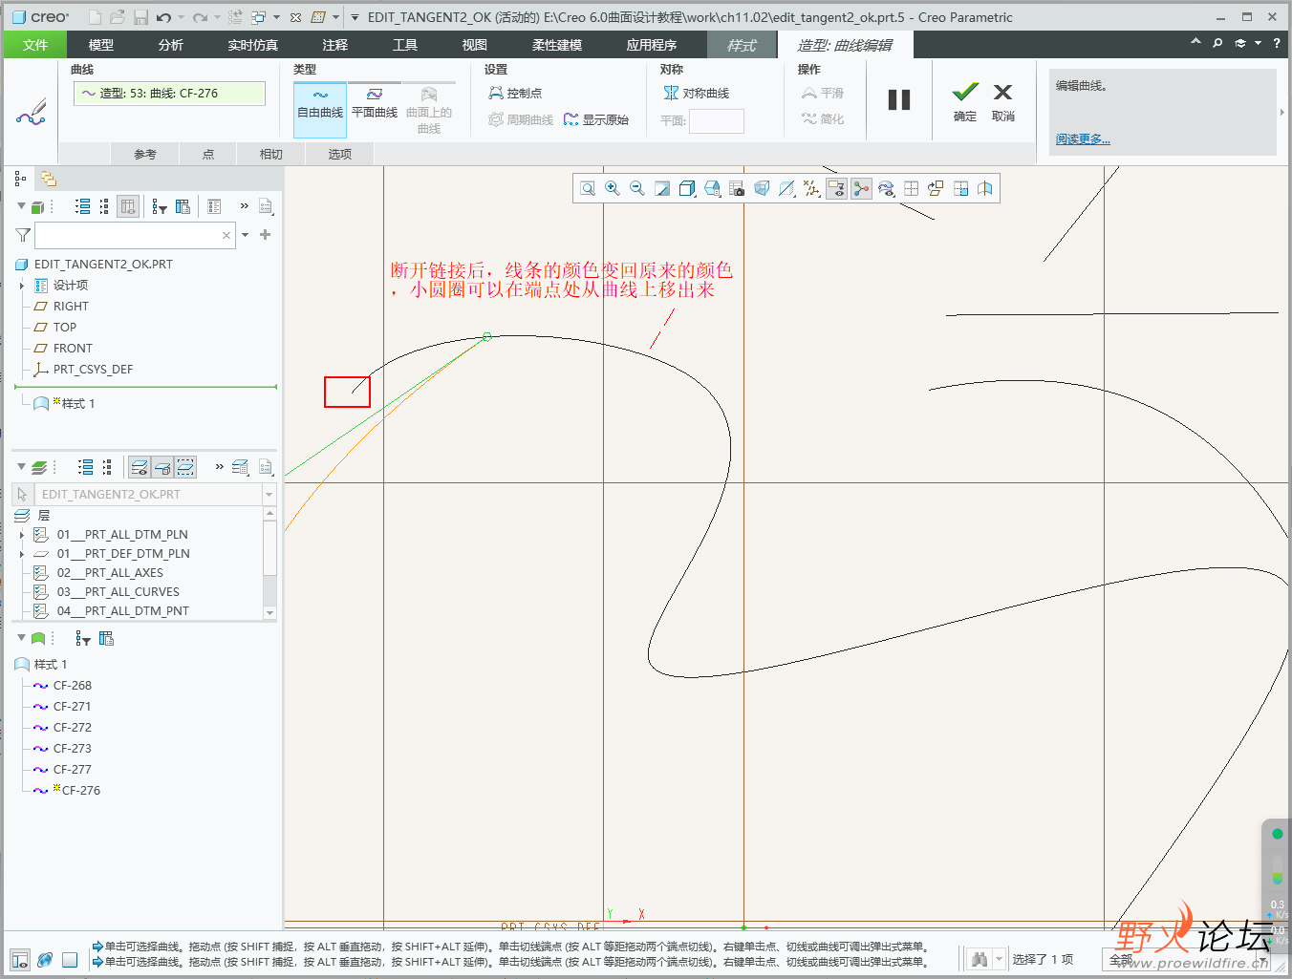Open the 参考 references tab

(x=144, y=154)
